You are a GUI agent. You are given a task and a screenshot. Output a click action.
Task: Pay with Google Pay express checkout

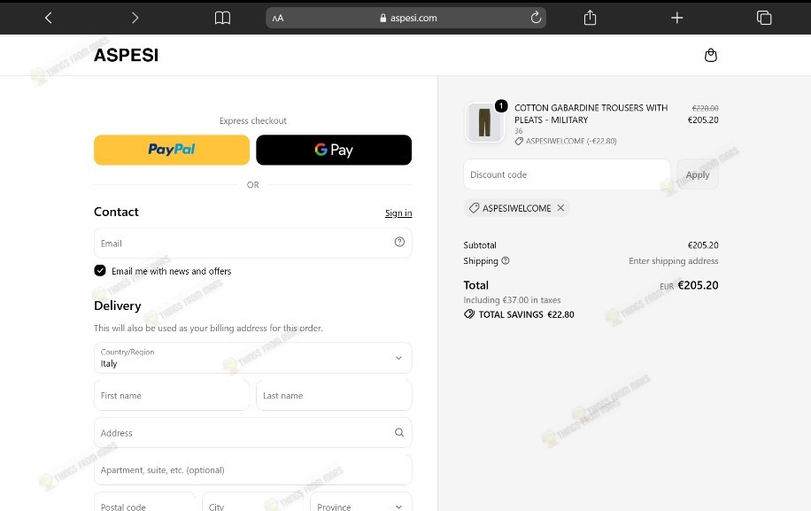point(334,150)
